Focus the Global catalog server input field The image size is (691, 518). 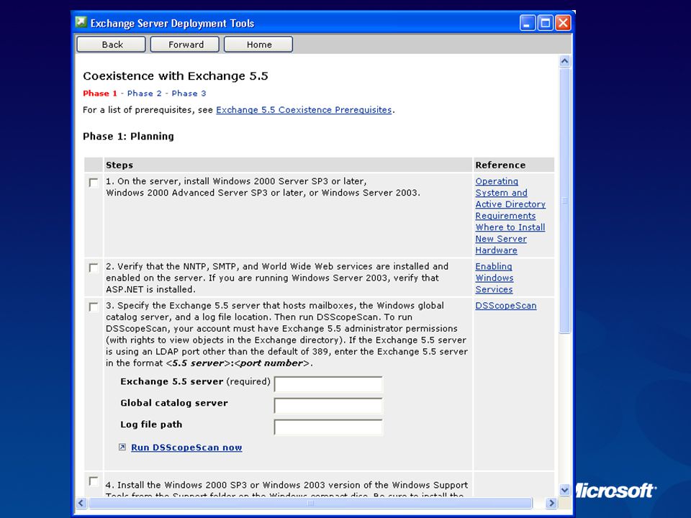(328, 405)
